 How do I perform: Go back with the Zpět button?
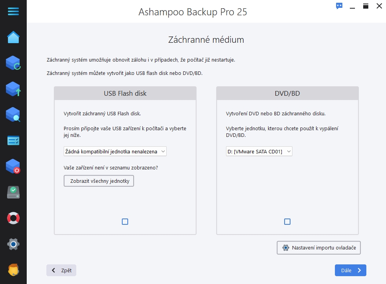click(61, 270)
